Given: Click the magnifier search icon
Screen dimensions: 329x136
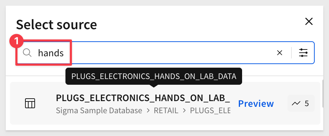Looking at the screenshot, I should pyautogui.click(x=27, y=53).
